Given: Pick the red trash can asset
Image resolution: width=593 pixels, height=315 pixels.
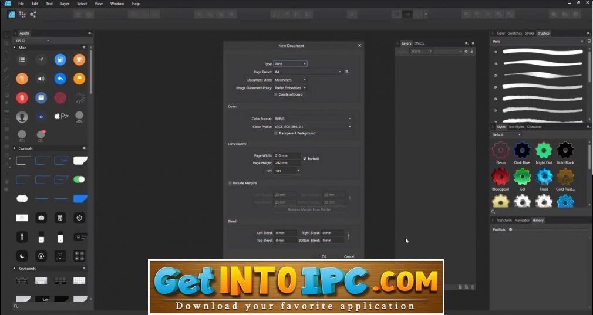Looking at the screenshot, I should 22,98.
